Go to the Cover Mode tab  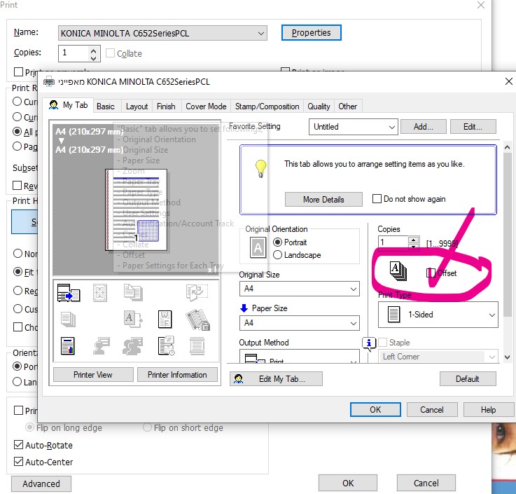206,107
